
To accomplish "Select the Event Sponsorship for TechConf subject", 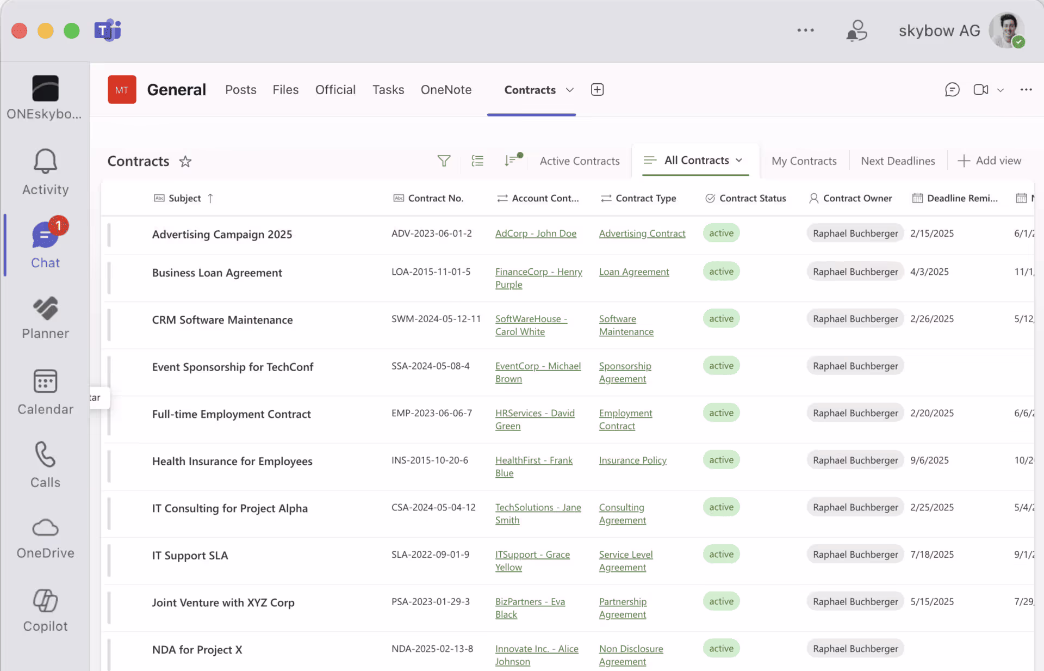I will point(232,367).
